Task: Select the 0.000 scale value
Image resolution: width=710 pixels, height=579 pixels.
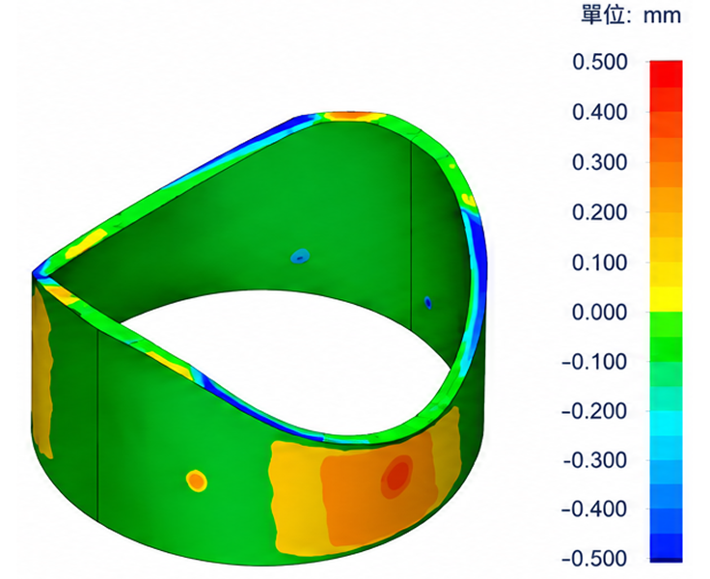Action: (x=600, y=312)
